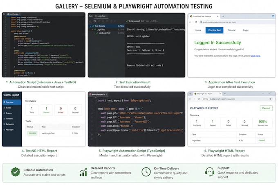The width and height of the screenshot is (278, 185).
Task: Open the Home menu item
Action: (198, 30)
